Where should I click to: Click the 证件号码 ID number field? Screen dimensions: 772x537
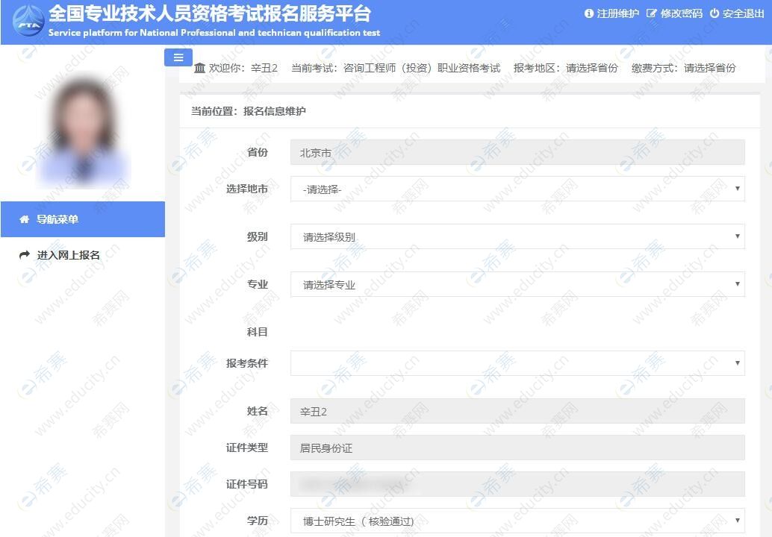(x=518, y=484)
